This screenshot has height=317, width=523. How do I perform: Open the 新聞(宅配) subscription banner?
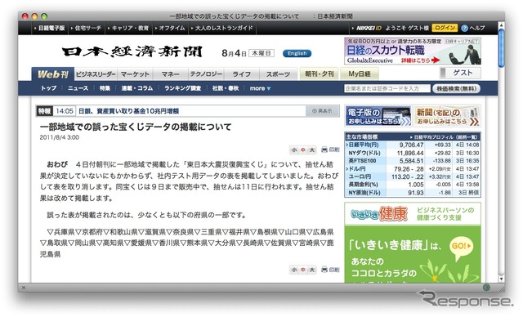pos(447,116)
